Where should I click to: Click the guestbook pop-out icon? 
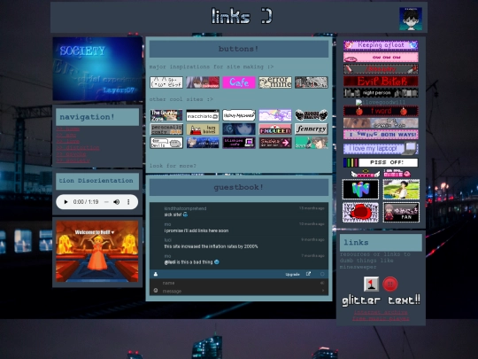(308, 274)
